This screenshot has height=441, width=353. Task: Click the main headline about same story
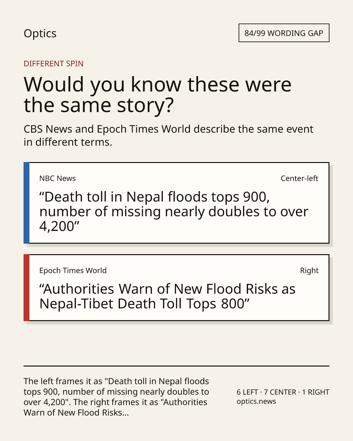[x=158, y=94]
